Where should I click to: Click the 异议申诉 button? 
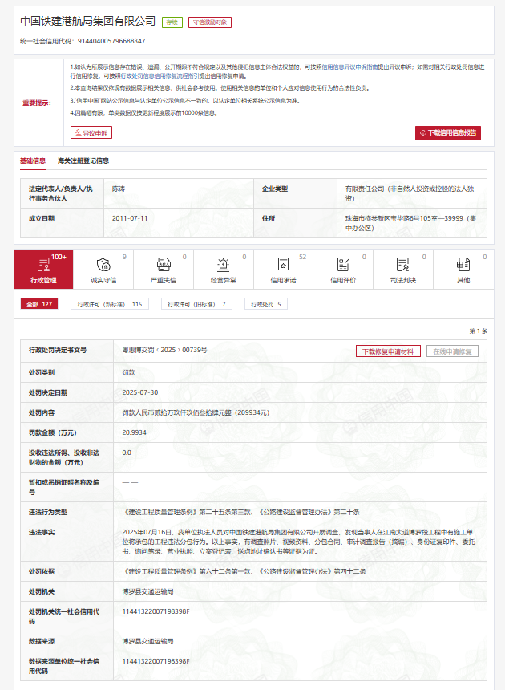pyautogui.click(x=91, y=132)
